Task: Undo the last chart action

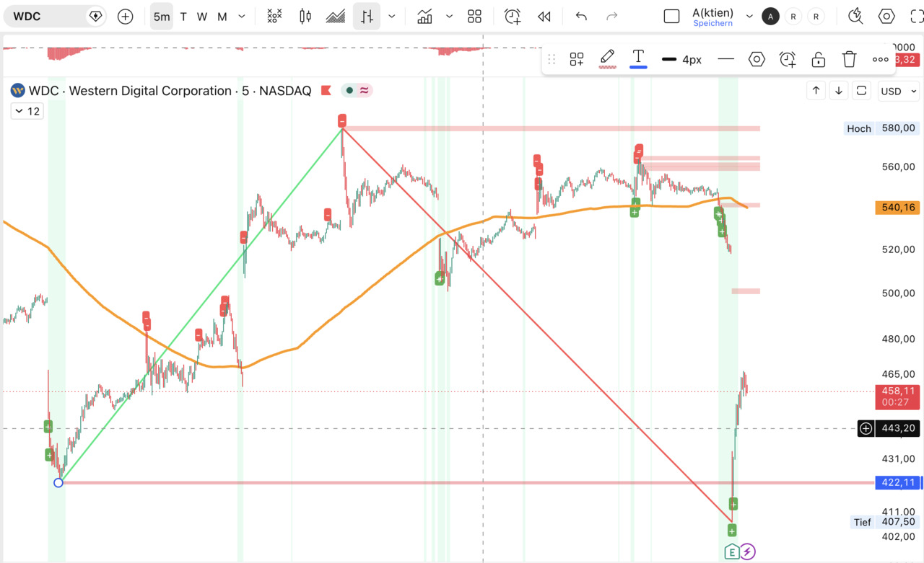Action: [x=581, y=16]
